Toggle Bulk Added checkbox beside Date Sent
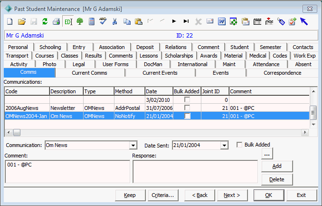 point(239,145)
